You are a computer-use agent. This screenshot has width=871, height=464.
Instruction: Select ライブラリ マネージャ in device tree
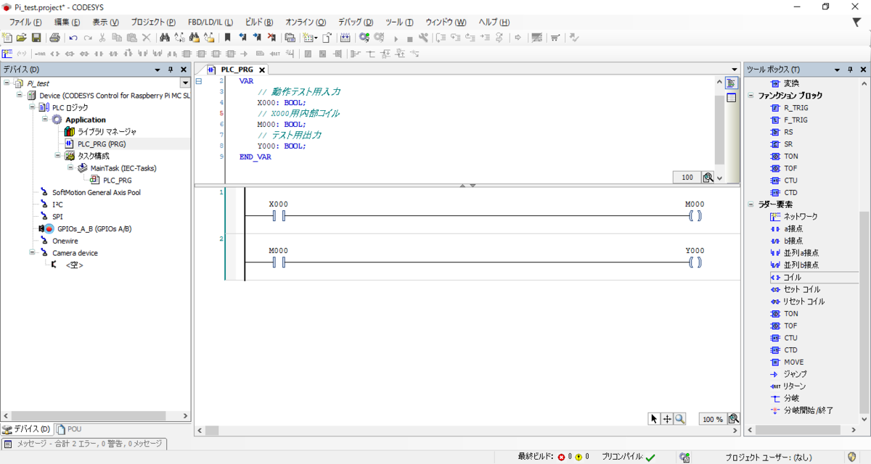(x=100, y=132)
